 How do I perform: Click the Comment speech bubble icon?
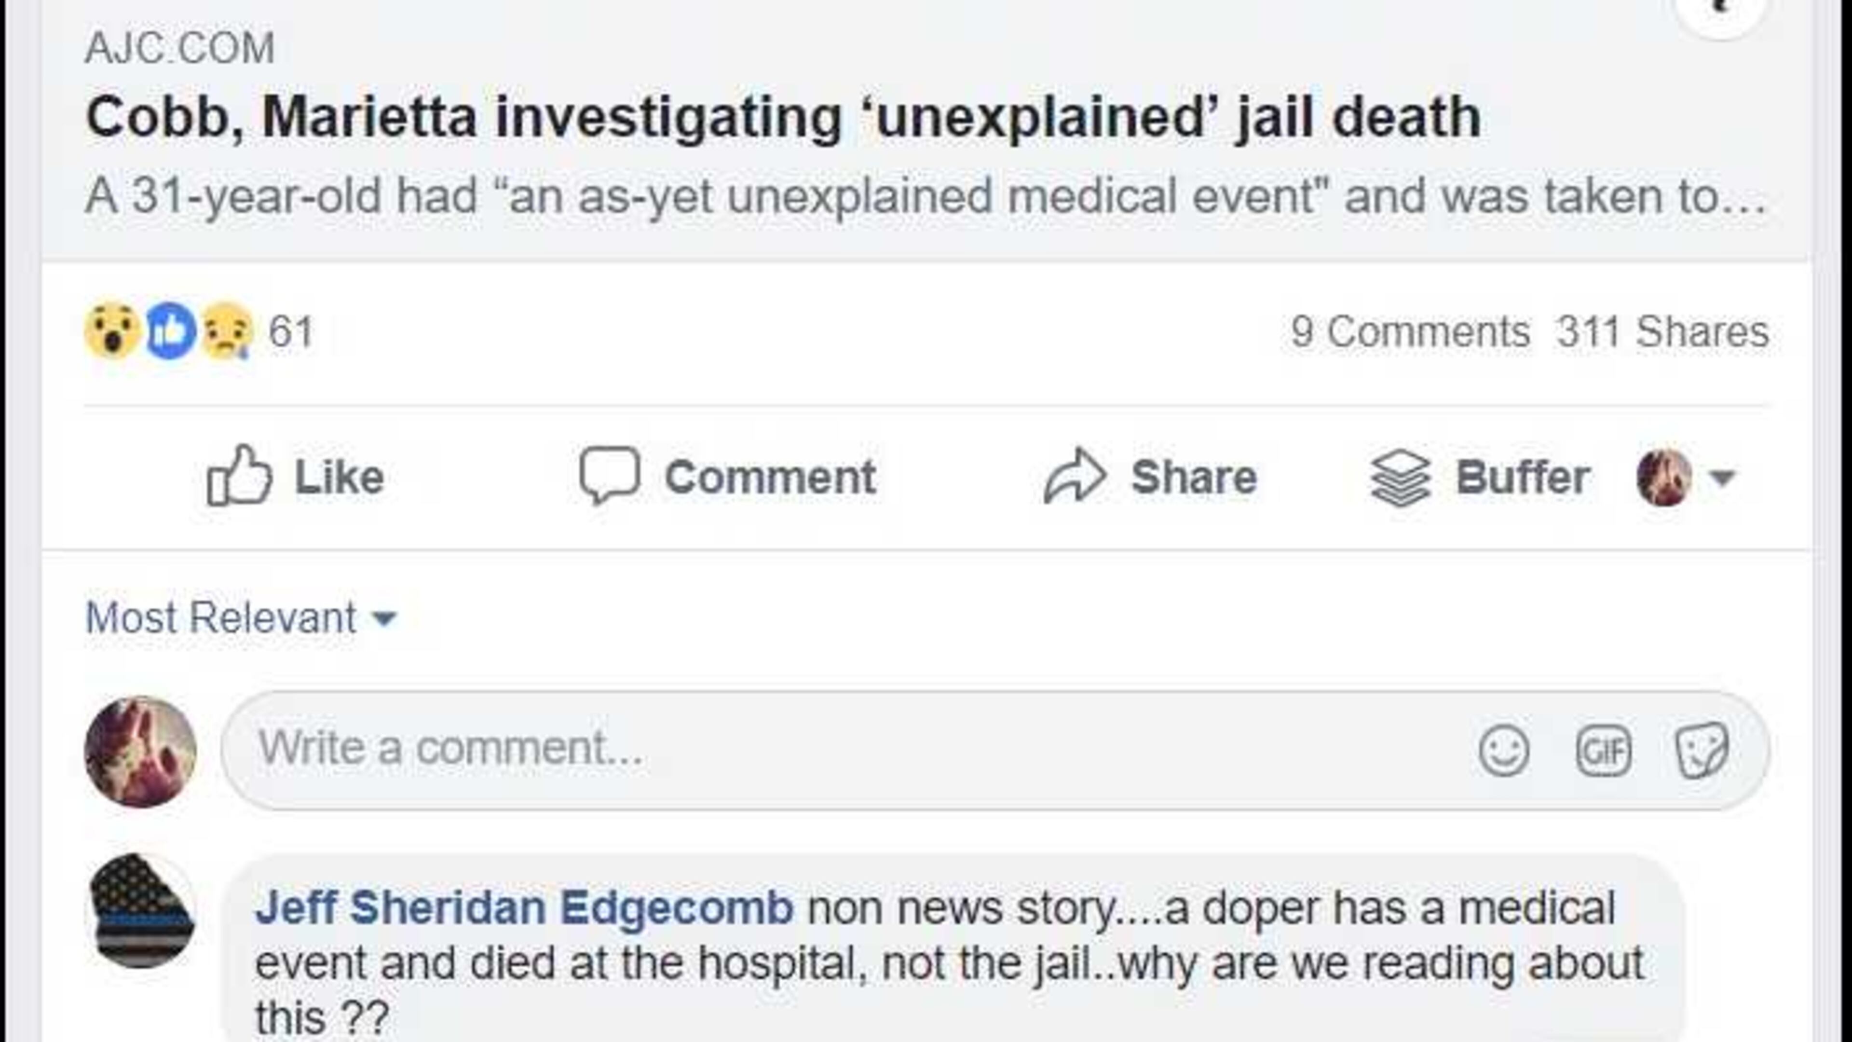[x=609, y=475]
